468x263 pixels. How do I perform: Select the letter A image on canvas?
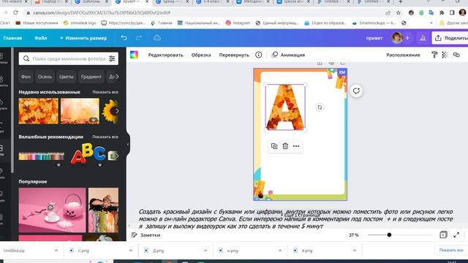[x=285, y=107]
